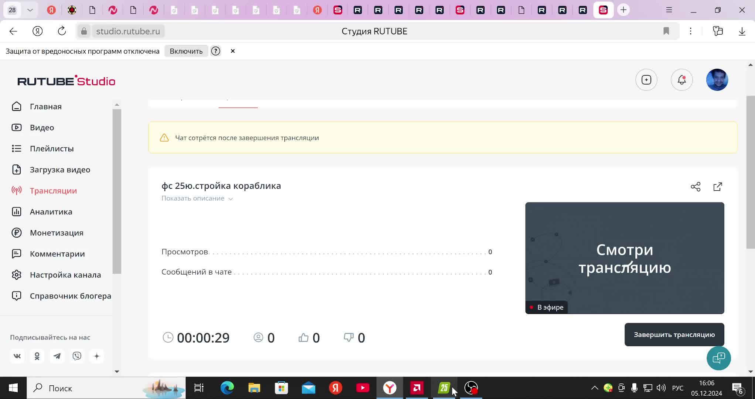Open YouTube app from taskbar

coord(363,388)
